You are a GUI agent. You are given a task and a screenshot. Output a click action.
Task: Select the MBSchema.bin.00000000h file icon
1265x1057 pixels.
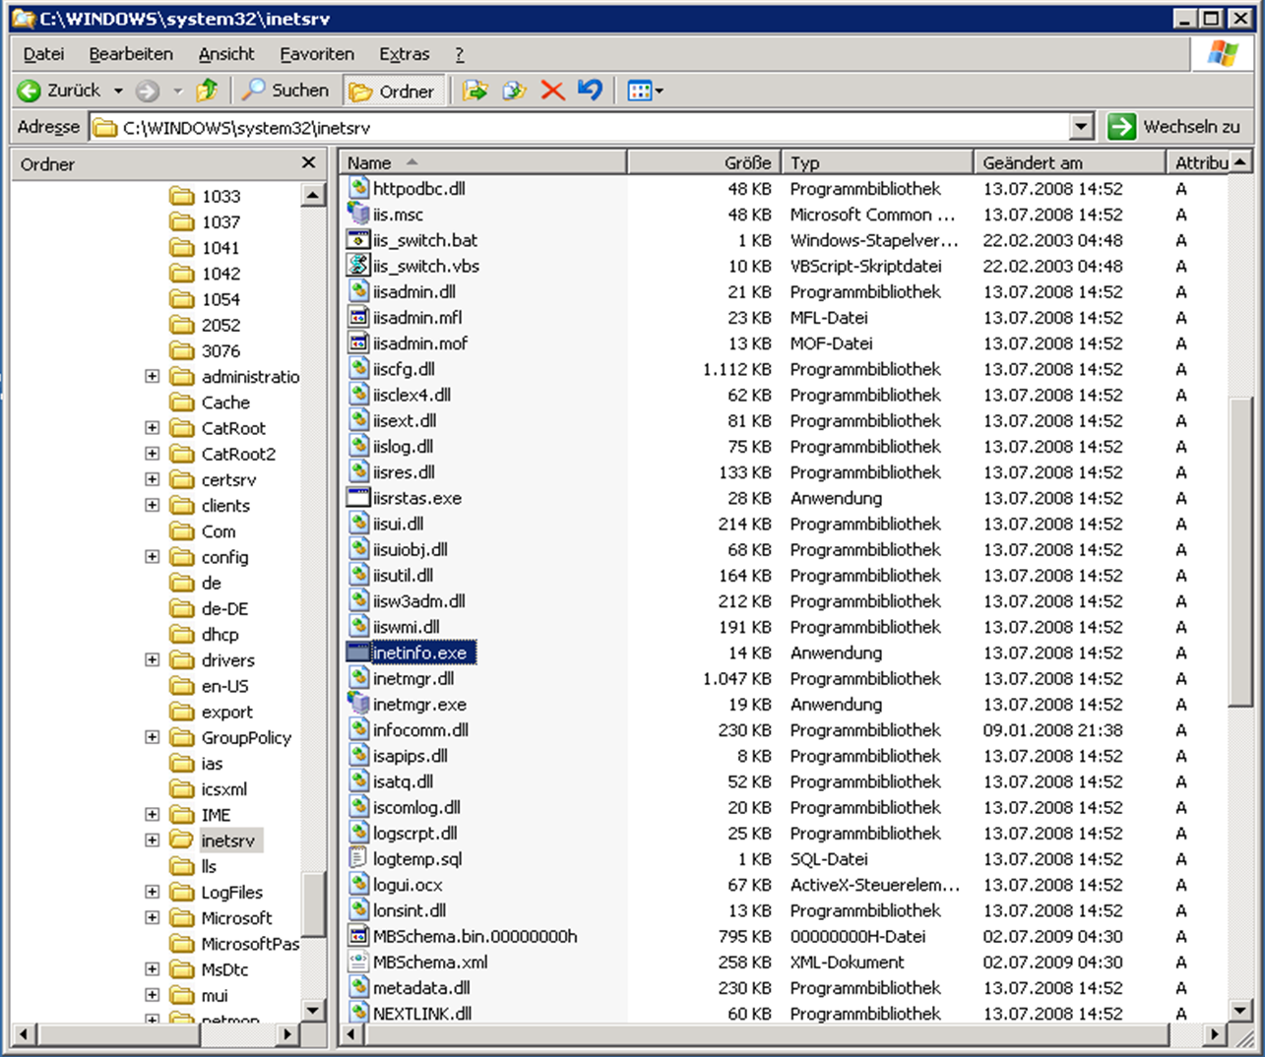[x=358, y=935]
